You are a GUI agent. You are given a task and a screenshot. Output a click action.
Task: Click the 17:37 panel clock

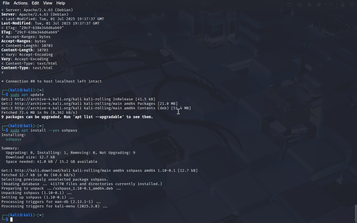point(329,5)
